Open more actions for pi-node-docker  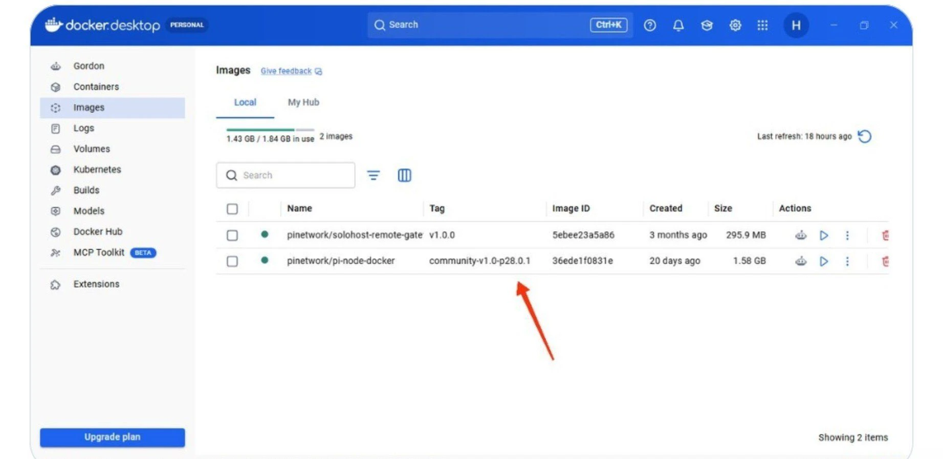coord(847,261)
